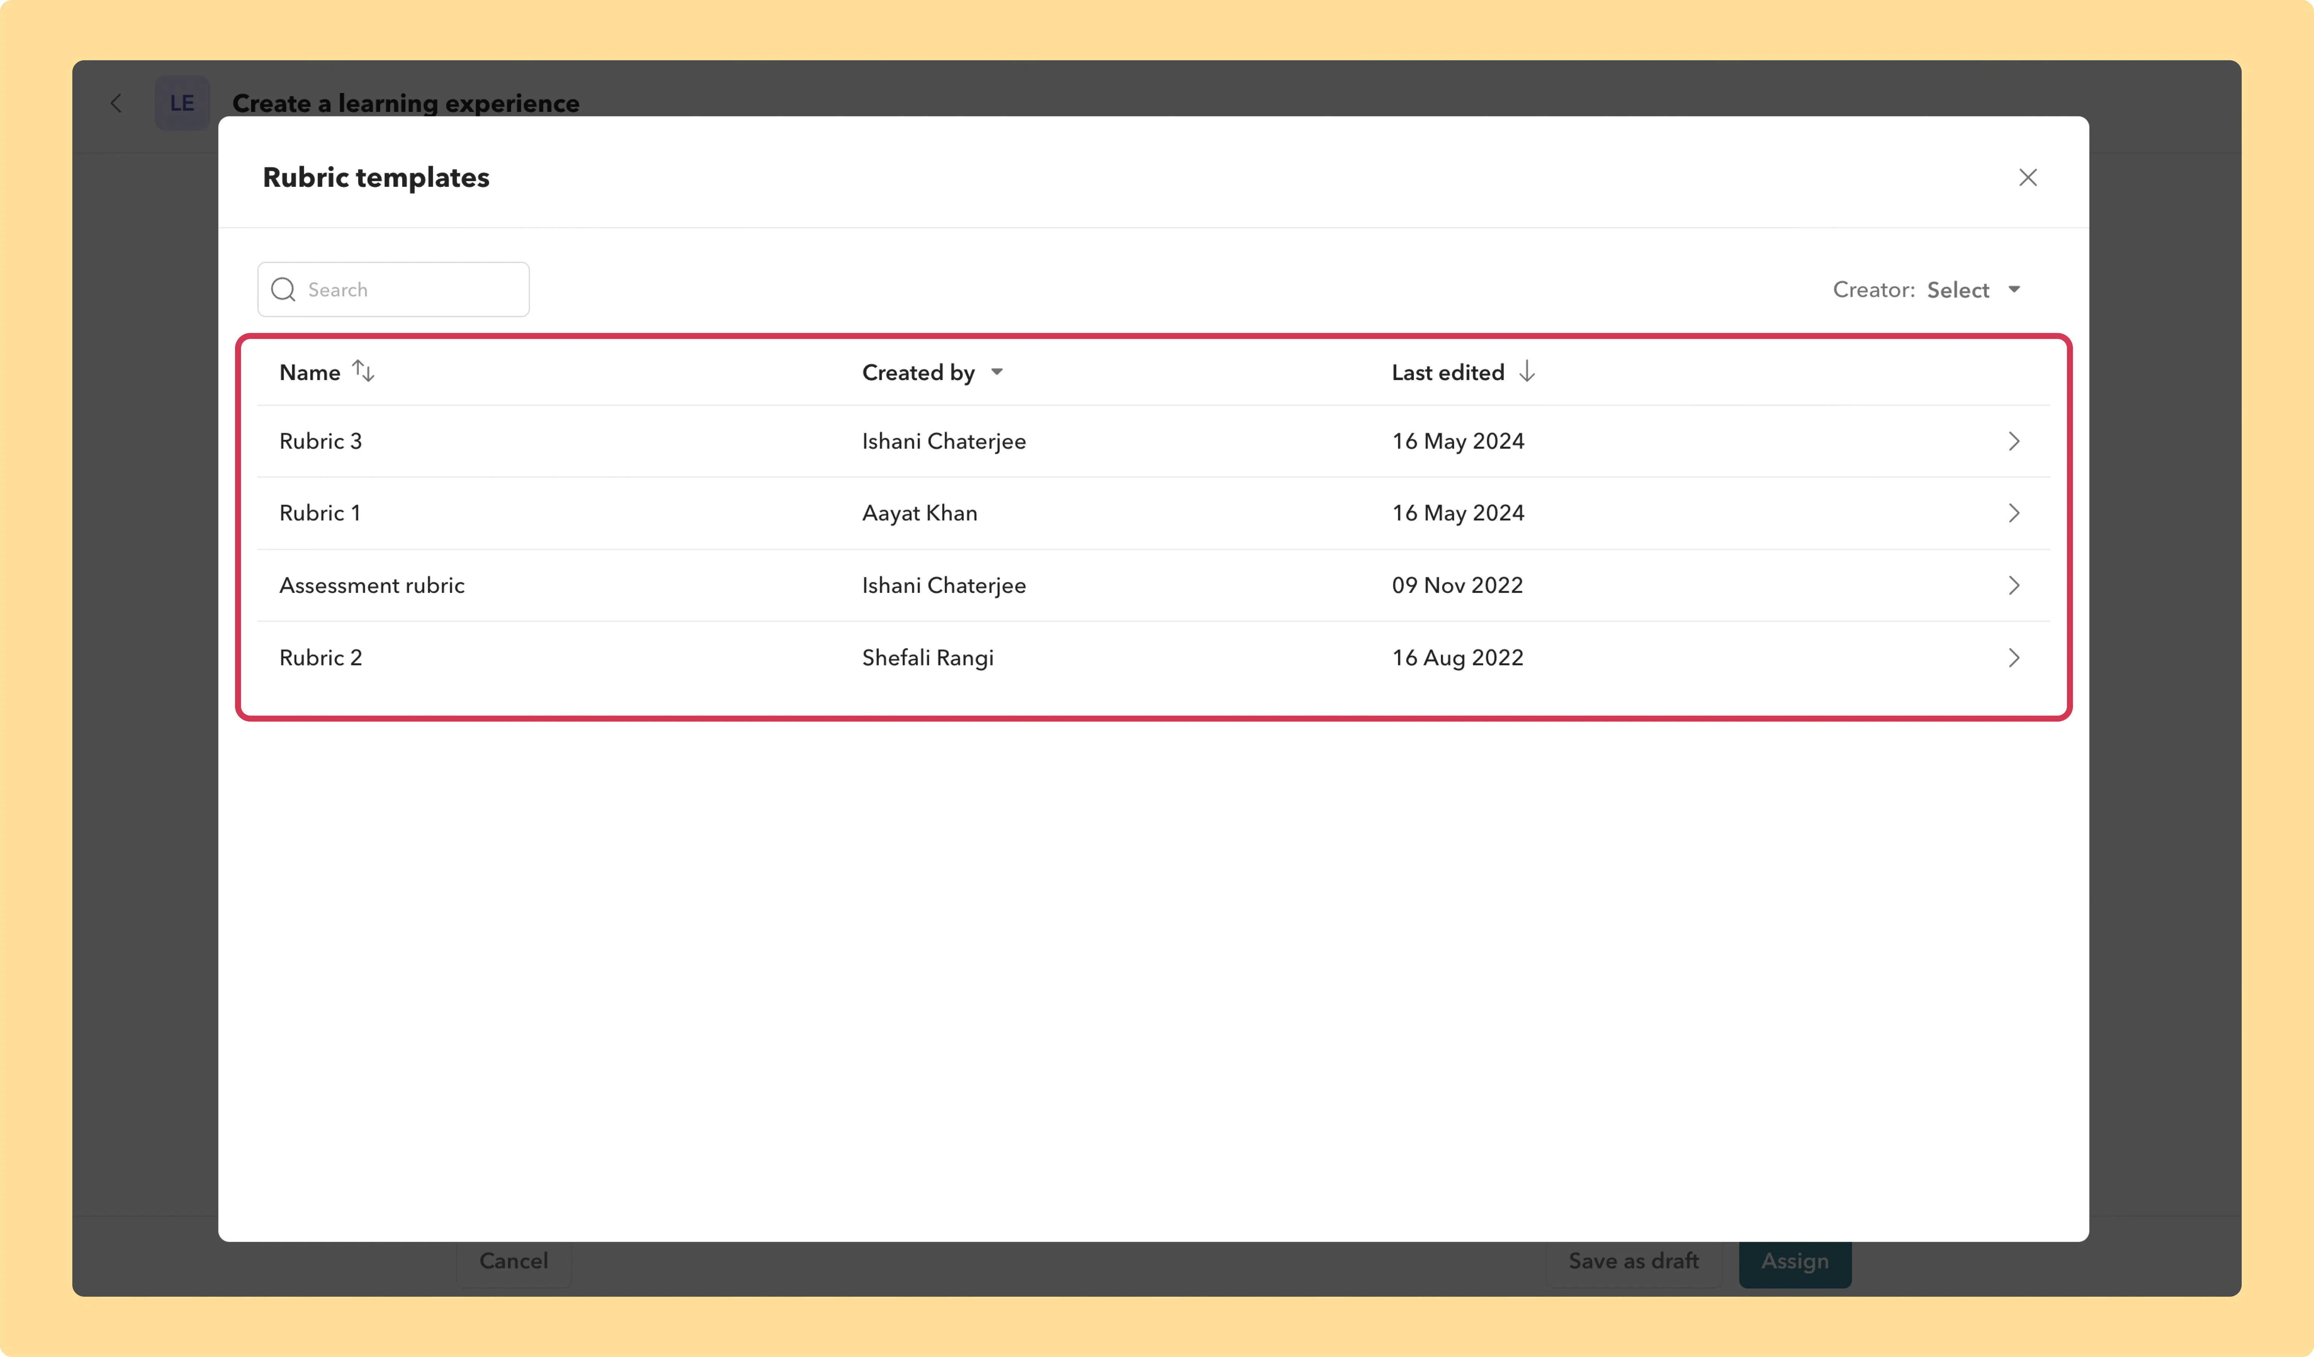Select the Assessment rubric template name
Image resolution: width=2314 pixels, height=1357 pixels.
[372, 586]
